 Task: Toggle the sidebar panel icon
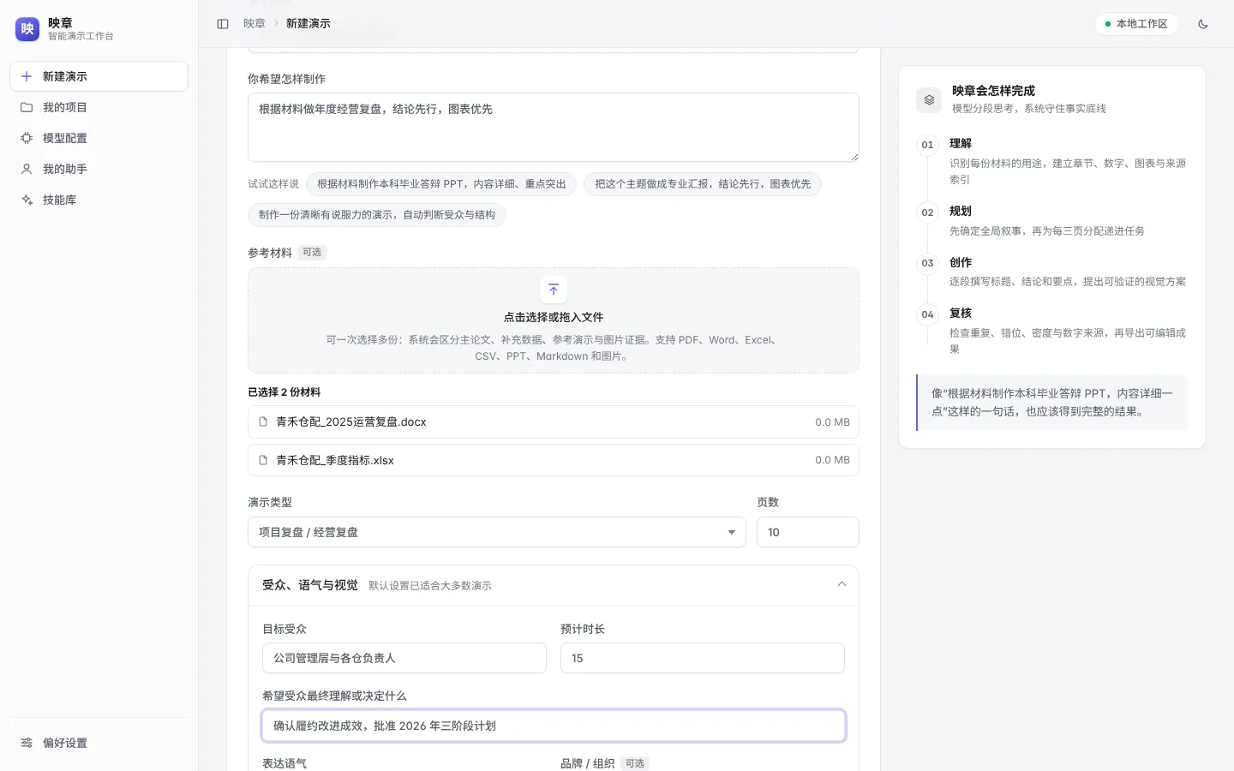(223, 24)
